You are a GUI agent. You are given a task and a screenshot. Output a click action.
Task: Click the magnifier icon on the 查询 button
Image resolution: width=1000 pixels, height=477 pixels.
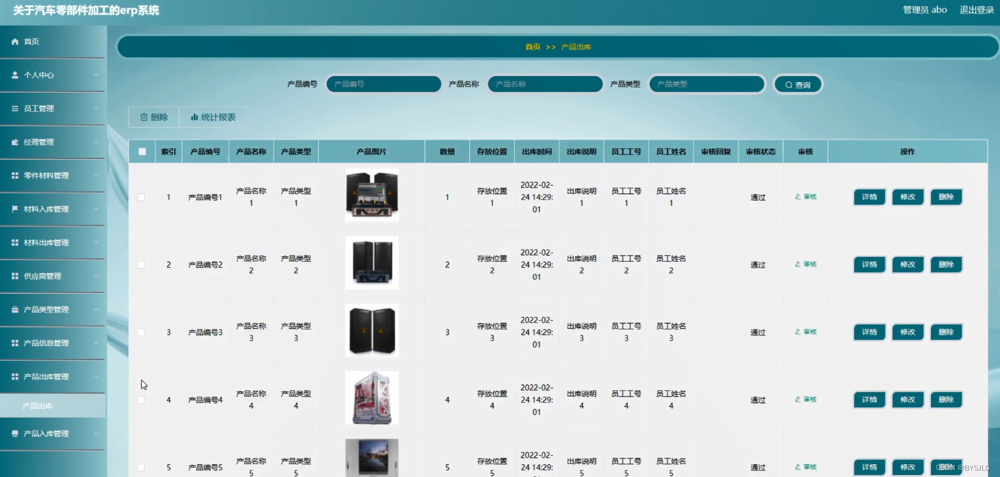[x=789, y=85]
